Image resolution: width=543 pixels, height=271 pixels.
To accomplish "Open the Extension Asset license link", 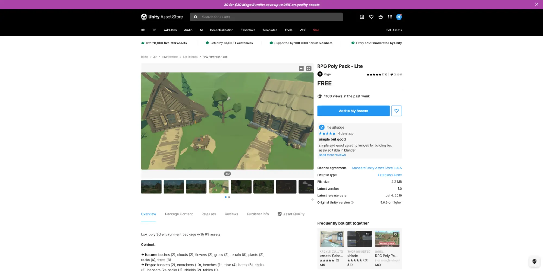I will [390, 175].
